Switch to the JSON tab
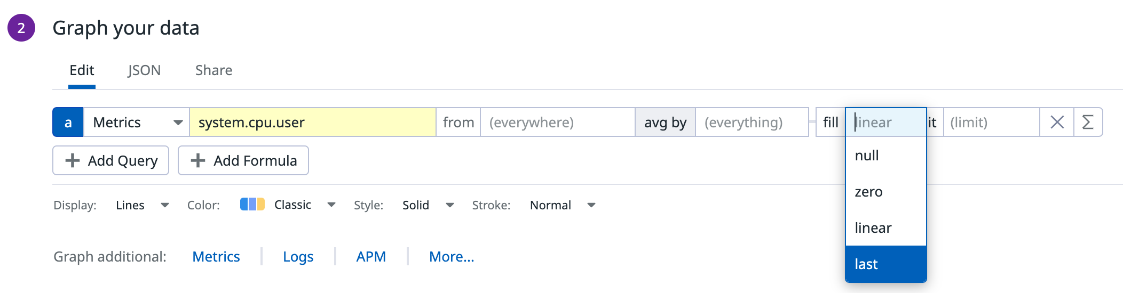The image size is (1123, 293). (x=144, y=70)
